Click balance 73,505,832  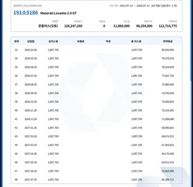pos(168,102)
